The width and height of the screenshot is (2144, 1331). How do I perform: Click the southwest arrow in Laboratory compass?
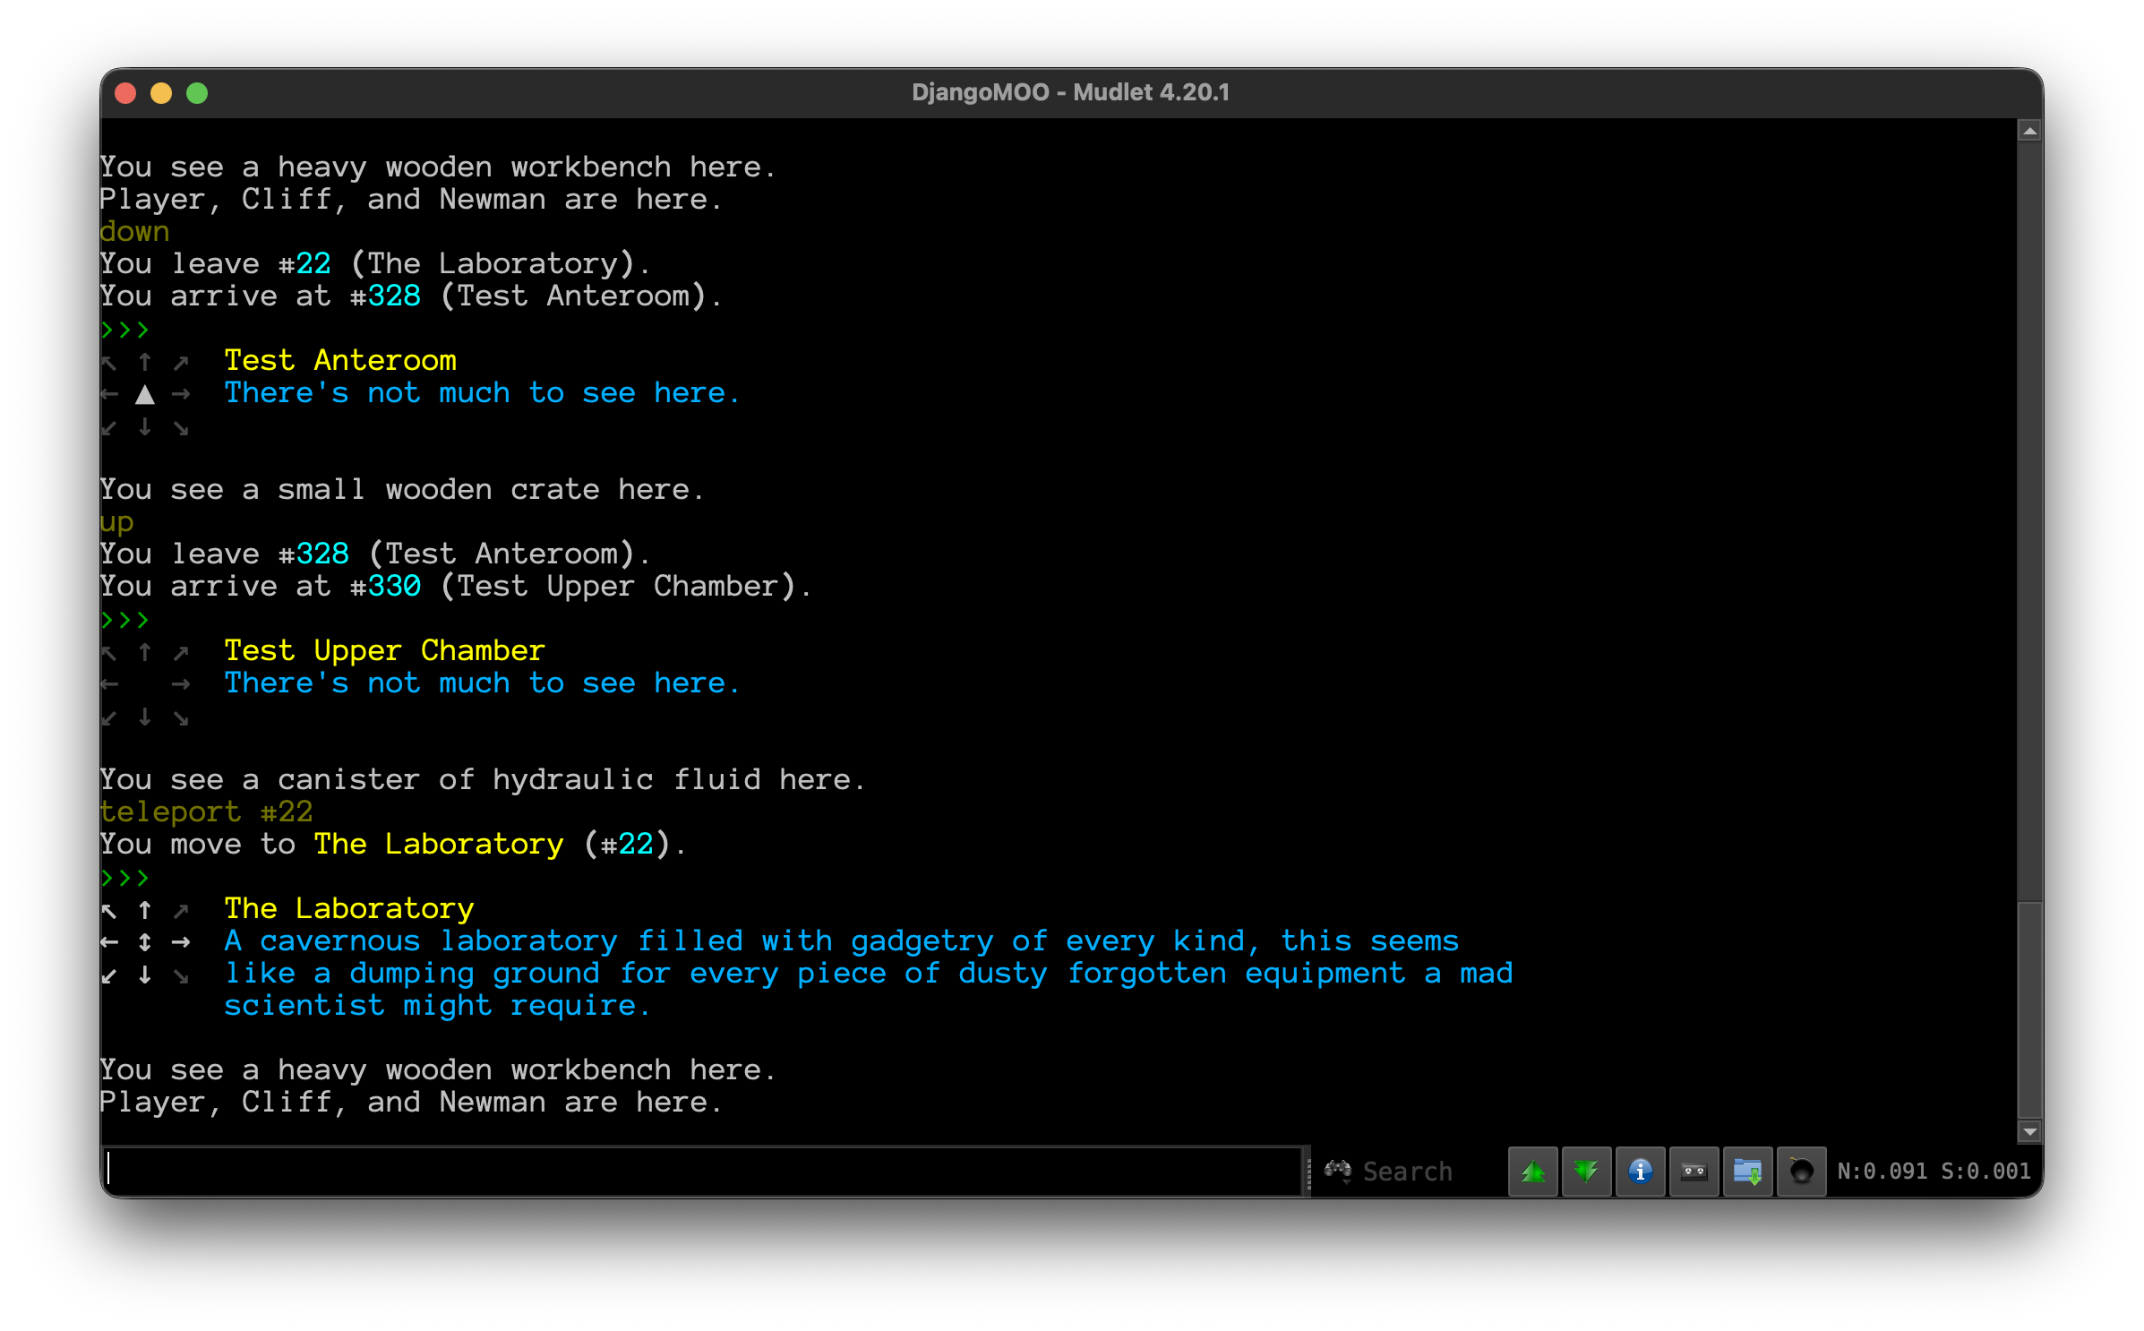coord(109,975)
